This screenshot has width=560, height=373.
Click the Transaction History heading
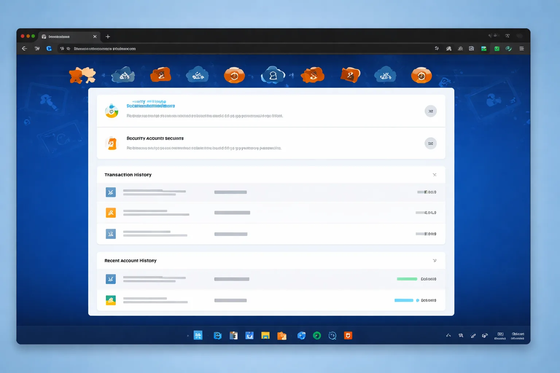coord(128,175)
